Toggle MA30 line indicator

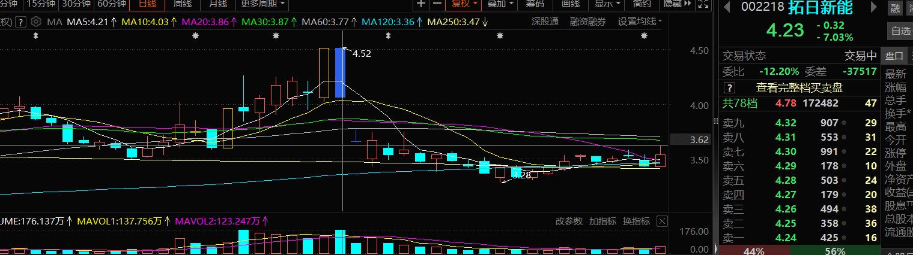tap(269, 22)
